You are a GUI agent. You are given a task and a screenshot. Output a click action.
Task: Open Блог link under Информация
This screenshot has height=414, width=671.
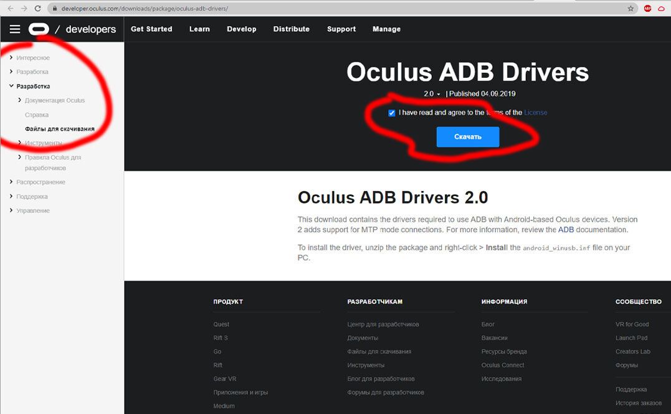488,324
